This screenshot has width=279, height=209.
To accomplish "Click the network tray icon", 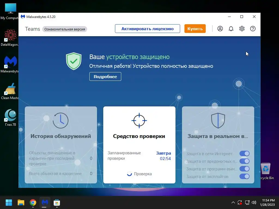I will [247, 202].
